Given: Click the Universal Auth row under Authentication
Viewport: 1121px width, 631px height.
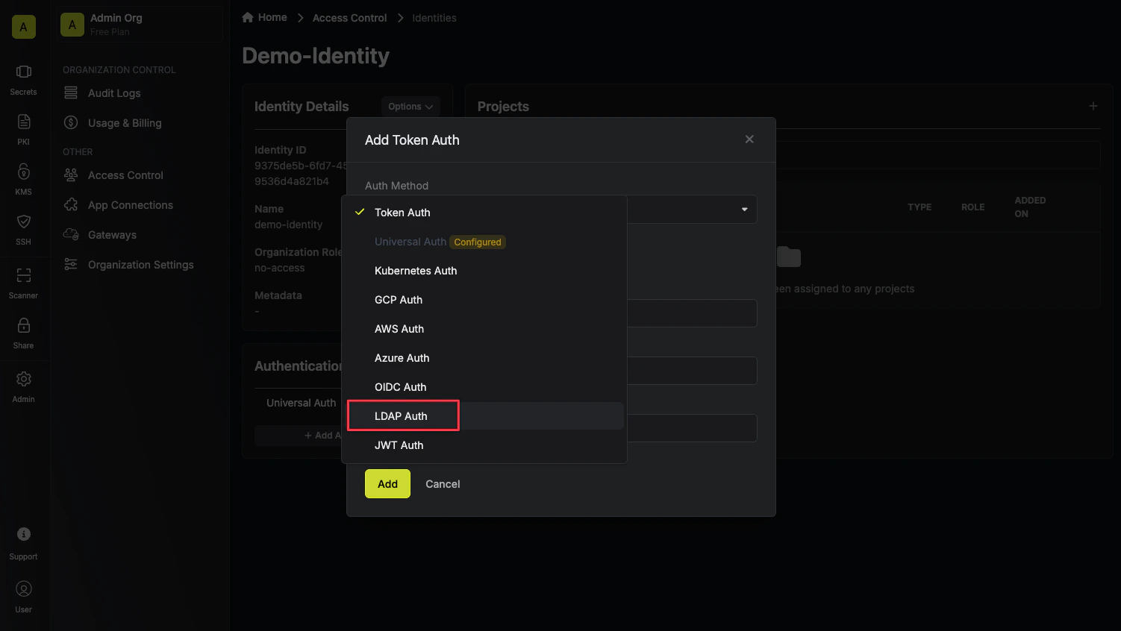Looking at the screenshot, I should click(301, 403).
